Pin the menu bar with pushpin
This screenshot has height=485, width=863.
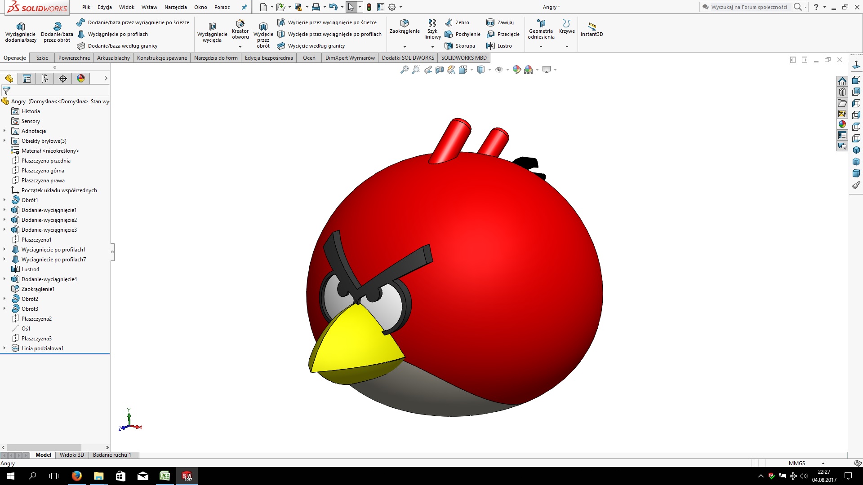pyautogui.click(x=244, y=7)
